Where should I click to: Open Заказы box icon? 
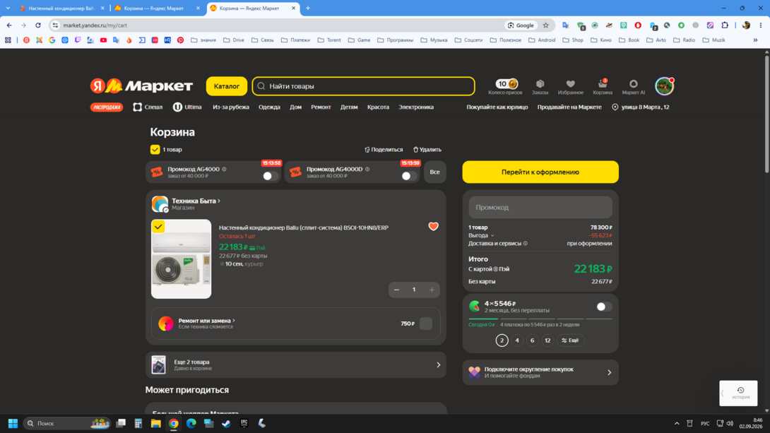(540, 86)
